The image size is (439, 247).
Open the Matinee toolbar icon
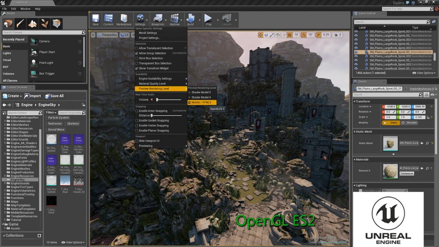click(x=175, y=20)
